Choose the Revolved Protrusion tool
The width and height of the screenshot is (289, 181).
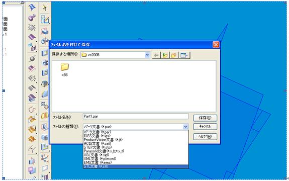point(45,41)
